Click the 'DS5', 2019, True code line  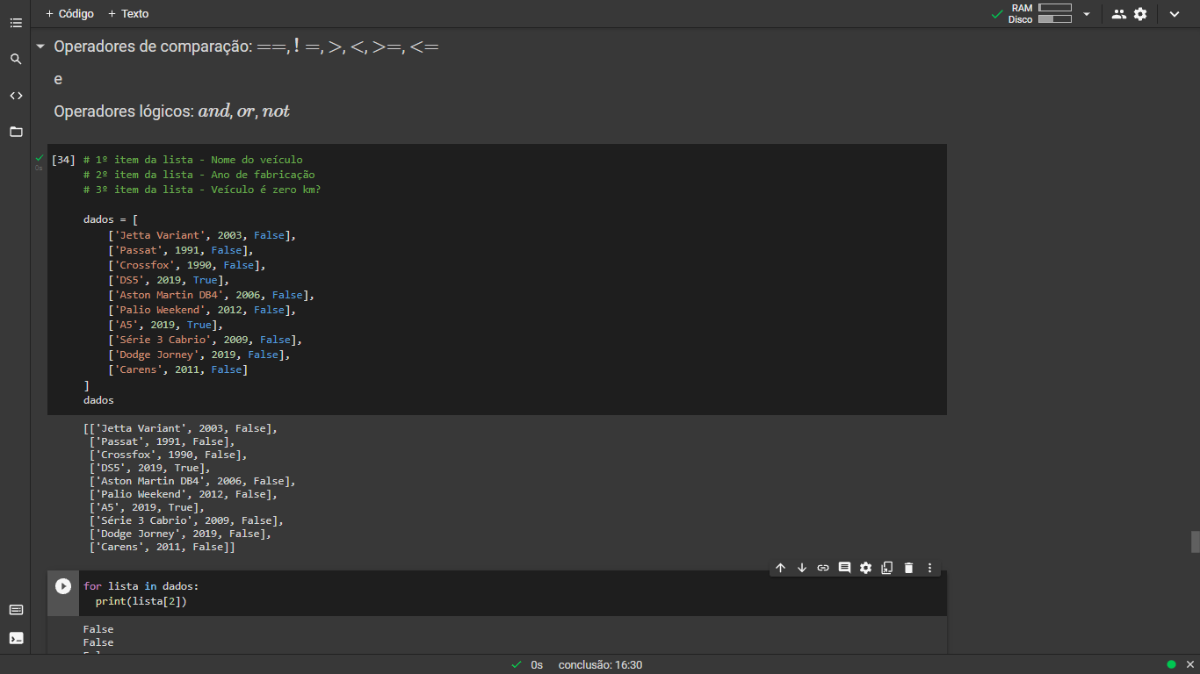[169, 280]
